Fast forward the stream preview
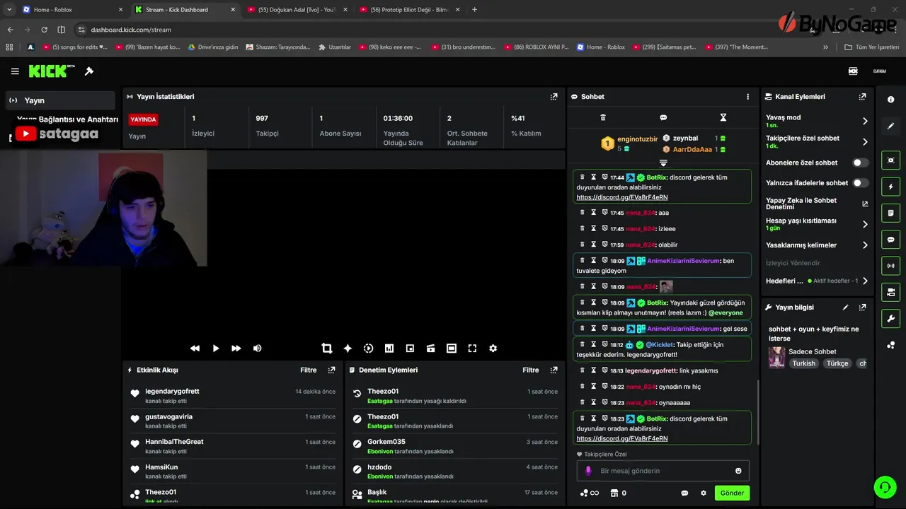The image size is (906, 509). pyautogui.click(x=236, y=349)
